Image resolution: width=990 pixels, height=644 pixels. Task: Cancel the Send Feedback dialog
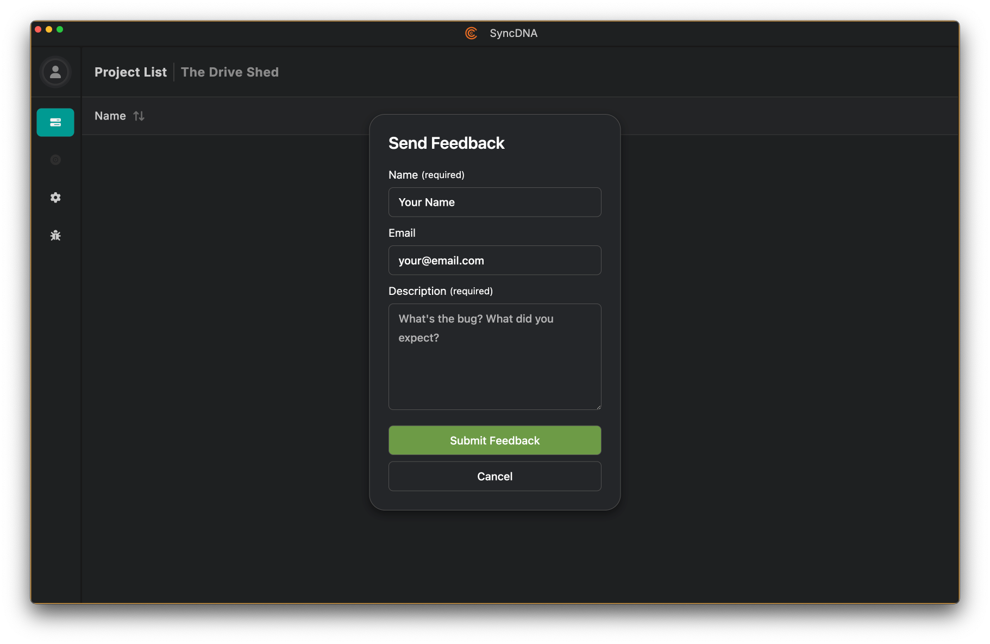pos(494,476)
